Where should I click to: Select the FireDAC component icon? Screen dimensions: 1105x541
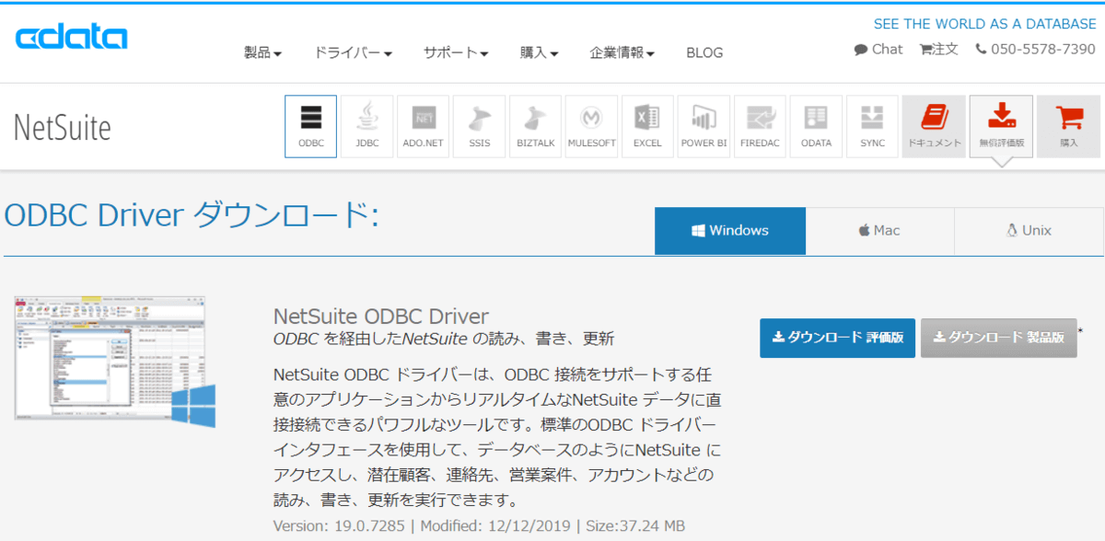point(761,126)
